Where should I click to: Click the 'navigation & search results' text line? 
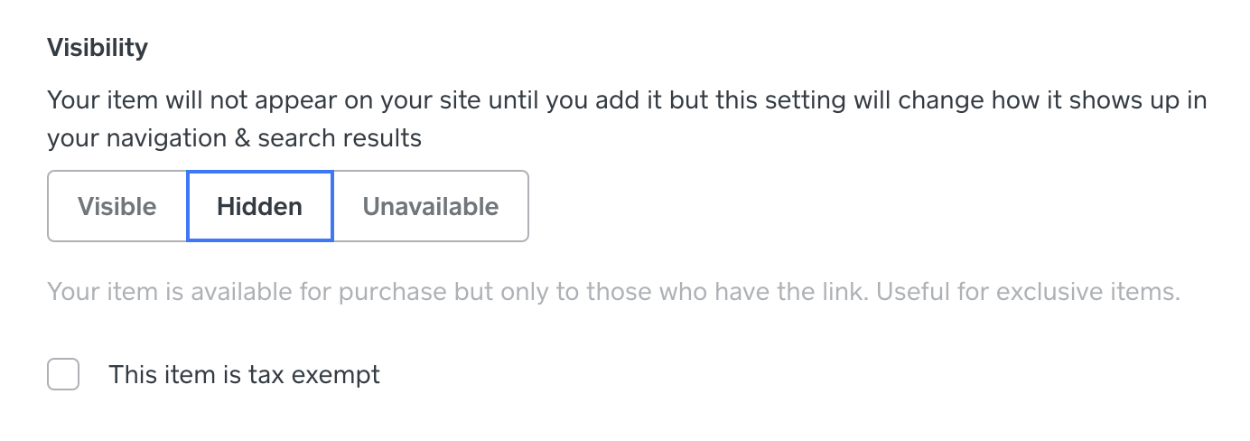click(234, 138)
